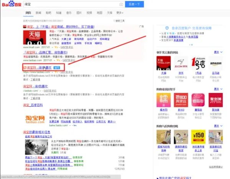Open the 搜索工具 filter
This screenshot has height=179, width=230.
[119, 21]
